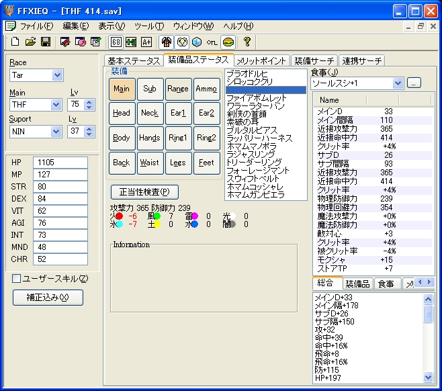Click the Save floppy disk icon
The height and width of the screenshot is (391, 442).
46,42
